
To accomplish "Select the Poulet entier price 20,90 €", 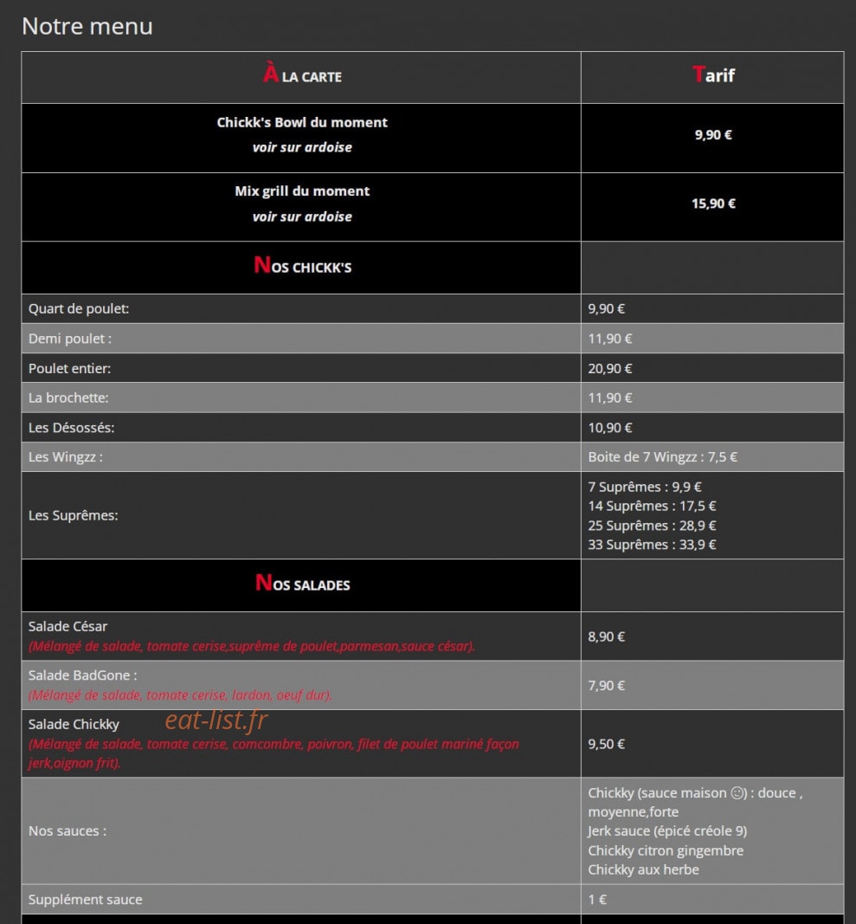I will [609, 368].
